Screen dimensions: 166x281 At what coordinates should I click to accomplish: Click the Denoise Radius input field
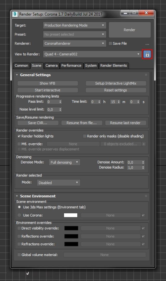coord(134,168)
